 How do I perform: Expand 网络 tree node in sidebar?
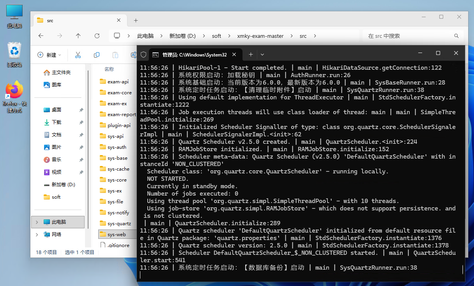pyautogui.click(x=37, y=235)
